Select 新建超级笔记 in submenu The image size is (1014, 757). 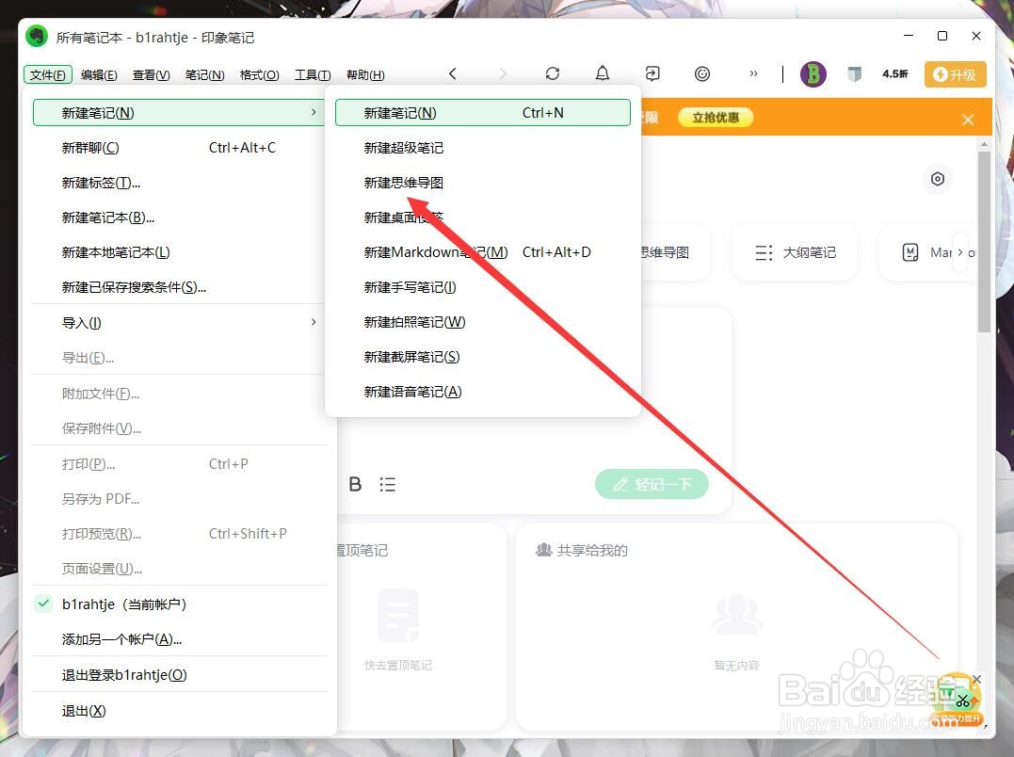pyautogui.click(x=482, y=148)
